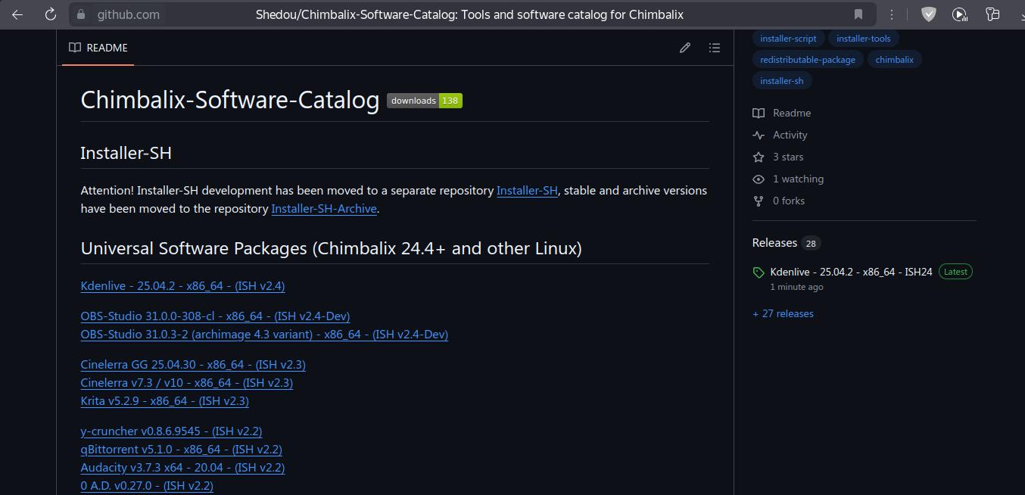Open the Releases heading link
Viewport: 1025px width, 495px height.
point(774,243)
